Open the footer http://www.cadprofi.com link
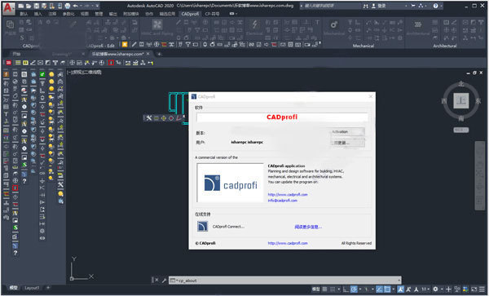 [288, 243]
